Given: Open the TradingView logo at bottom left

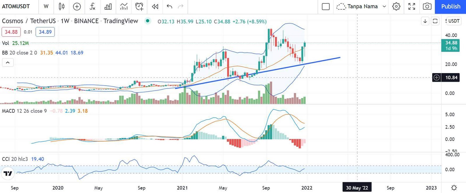Looking at the screenshot, I should point(8,173).
